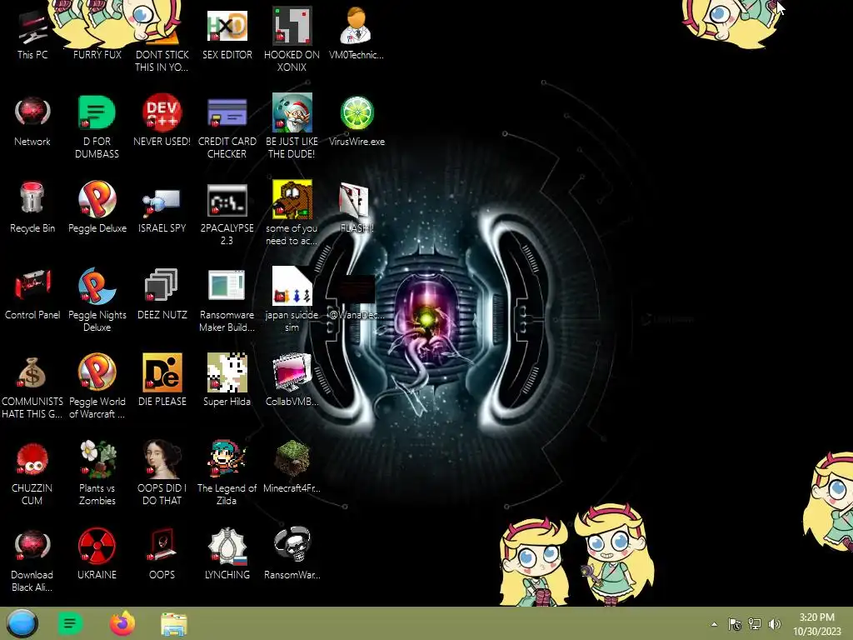The image size is (853, 640).
Task: Open the volume speaker tray icon
Action: tap(775, 624)
